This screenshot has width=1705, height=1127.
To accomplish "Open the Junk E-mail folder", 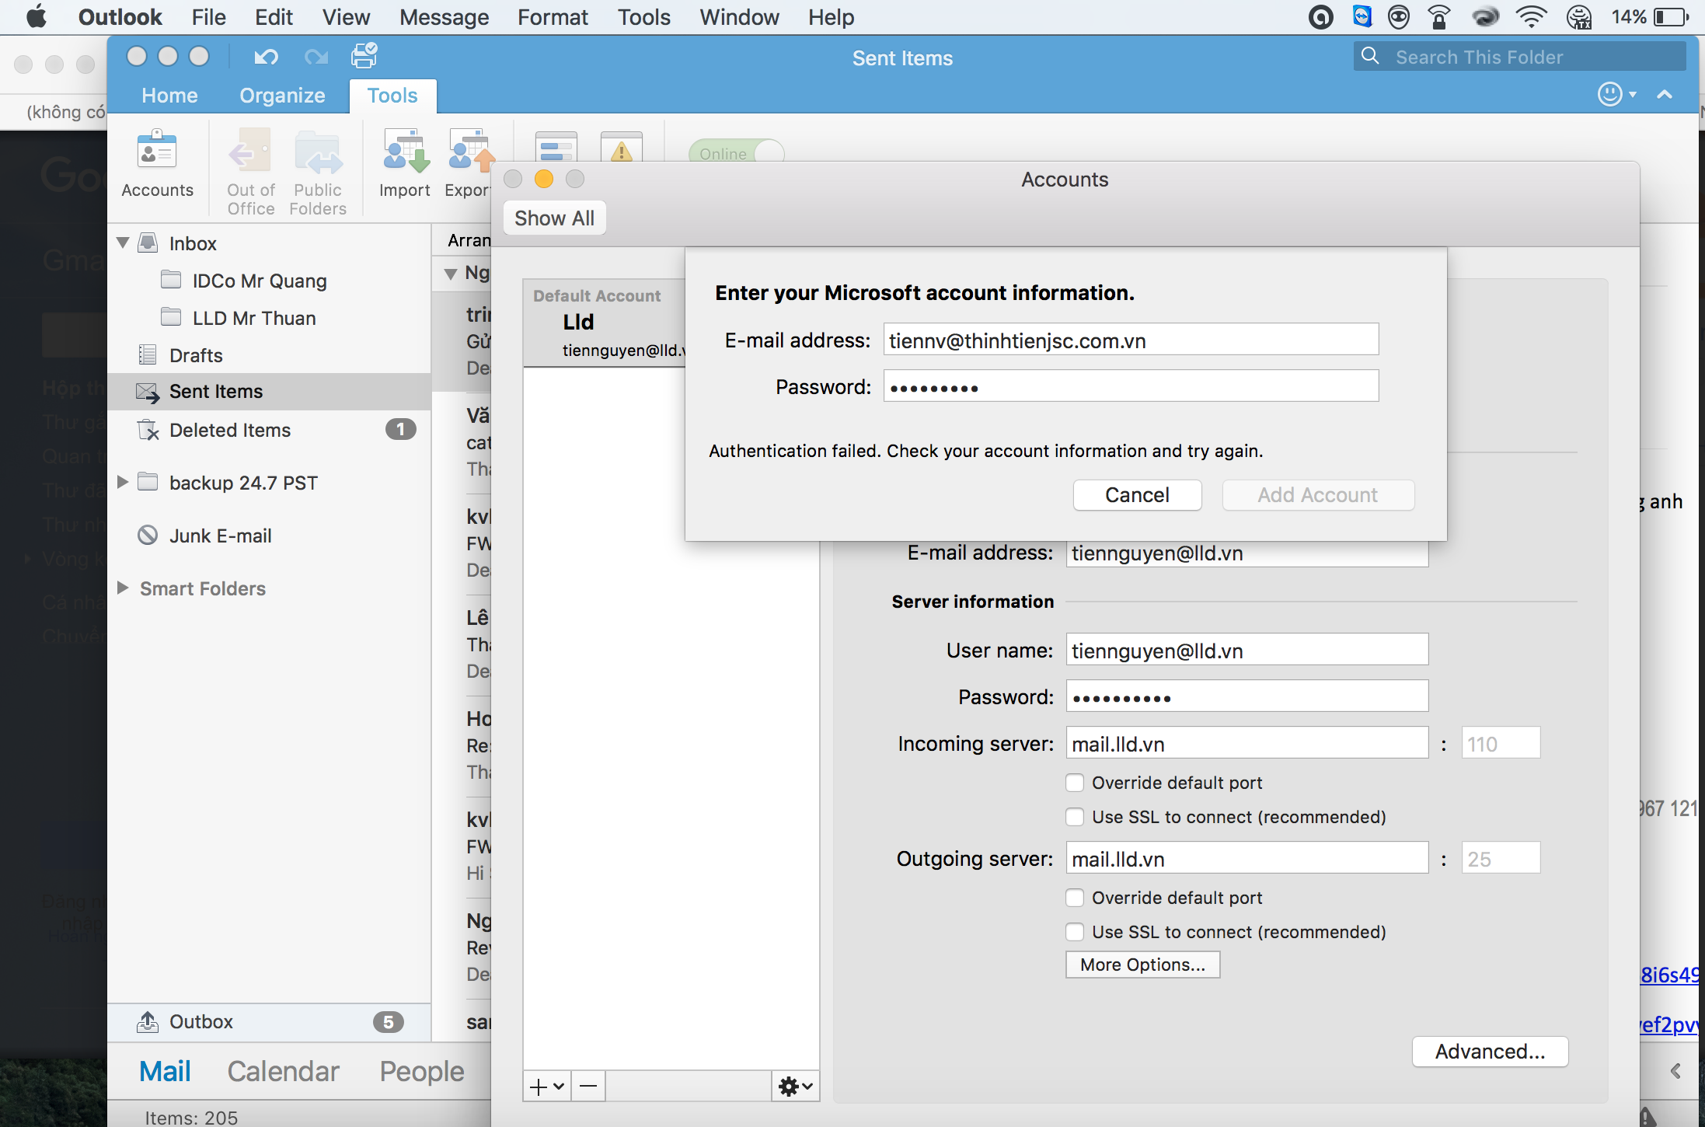I will click(x=269, y=536).
